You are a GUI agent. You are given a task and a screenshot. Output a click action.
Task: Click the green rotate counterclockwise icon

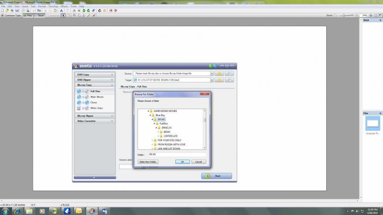(x=84, y=11)
